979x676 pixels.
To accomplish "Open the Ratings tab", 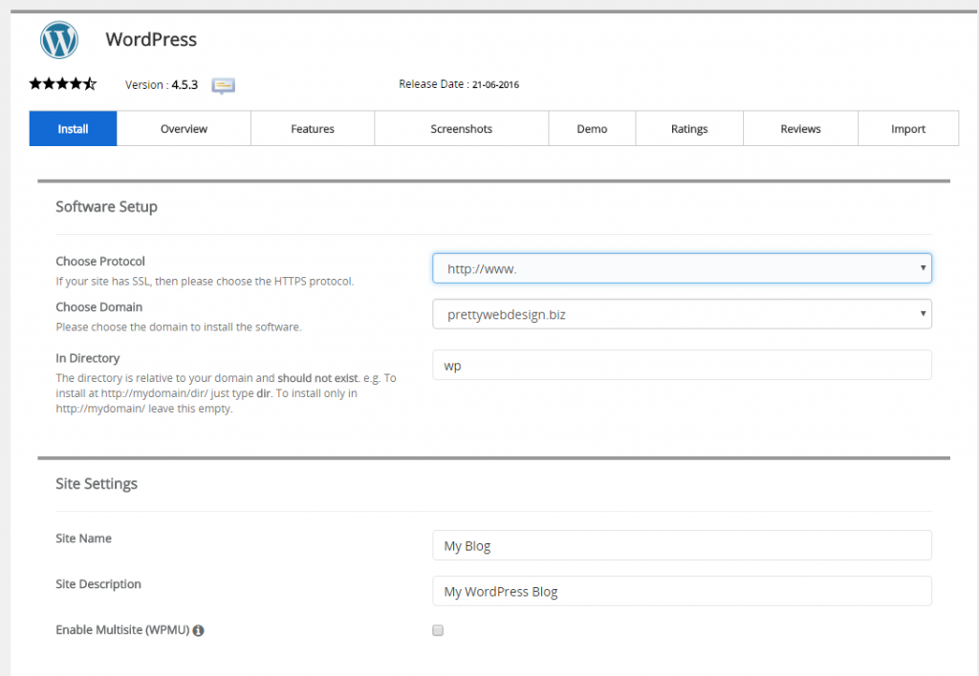I will 689,129.
